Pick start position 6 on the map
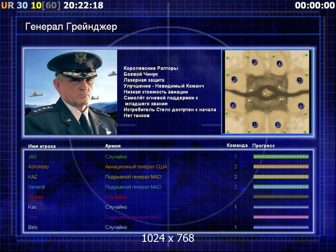The width and height of the screenshot is (336, 252). tap(301, 106)
